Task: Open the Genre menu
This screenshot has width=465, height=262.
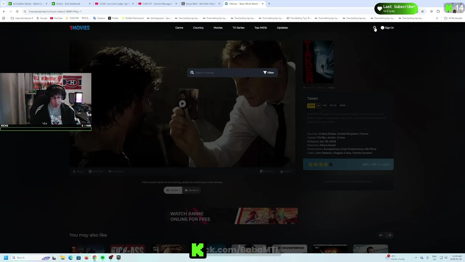Action: point(179,28)
